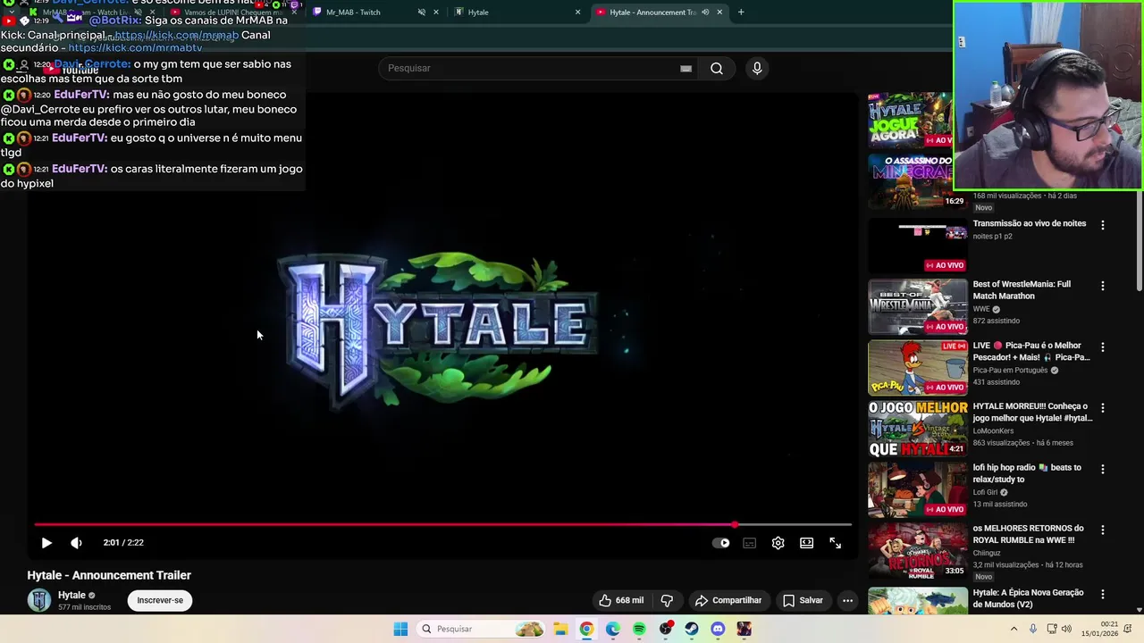1144x643 pixels.
Task: Open options for ROYAL RUMBLE video
Action: (1102, 530)
